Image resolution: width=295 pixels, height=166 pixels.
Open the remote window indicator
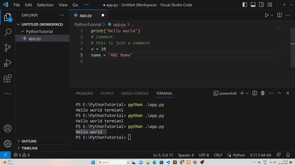pyautogui.click(x=5, y=155)
